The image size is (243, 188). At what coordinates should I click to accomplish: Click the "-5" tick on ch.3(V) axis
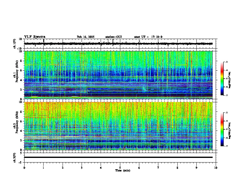pos(21,163)
